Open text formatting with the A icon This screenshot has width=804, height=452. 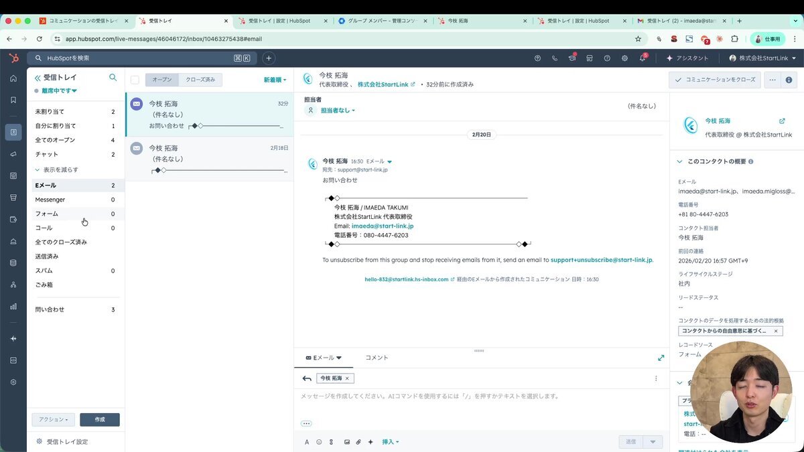coord(307,441)
